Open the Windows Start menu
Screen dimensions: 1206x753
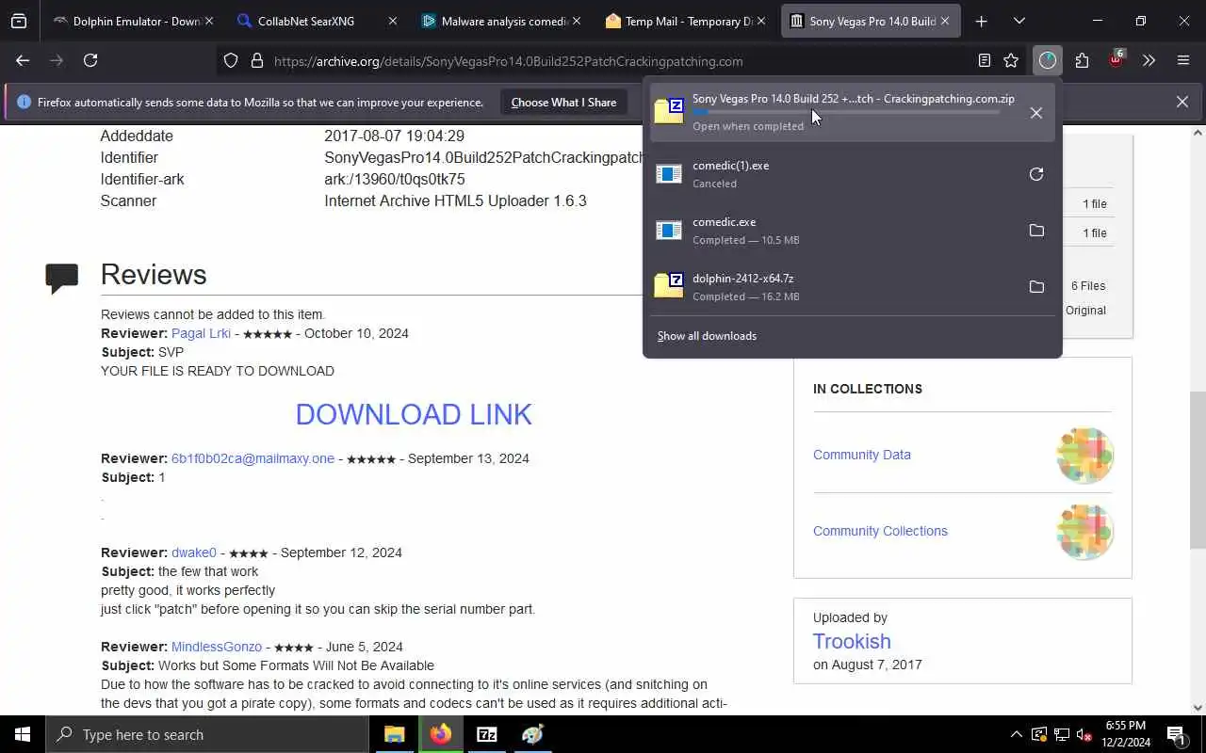click(23, 734)
